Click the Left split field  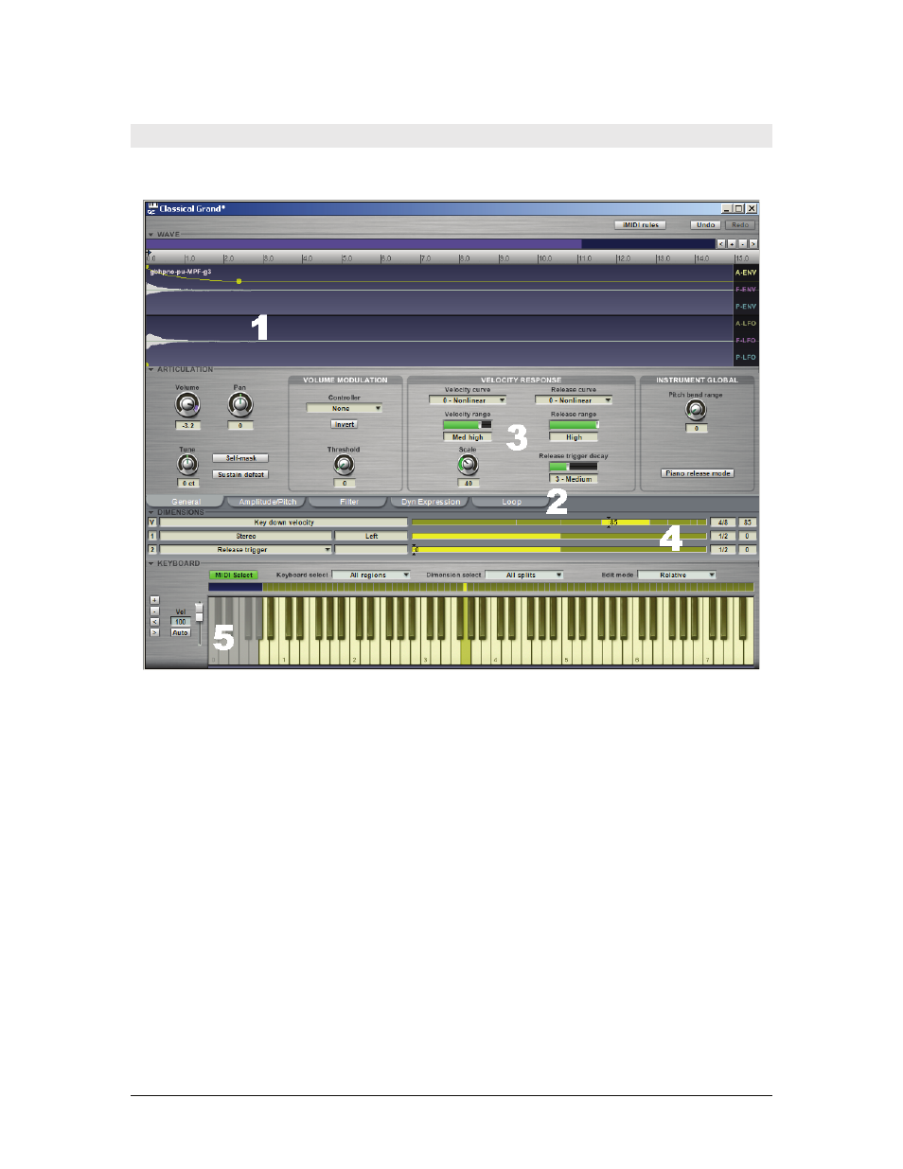tap(372, 536)
